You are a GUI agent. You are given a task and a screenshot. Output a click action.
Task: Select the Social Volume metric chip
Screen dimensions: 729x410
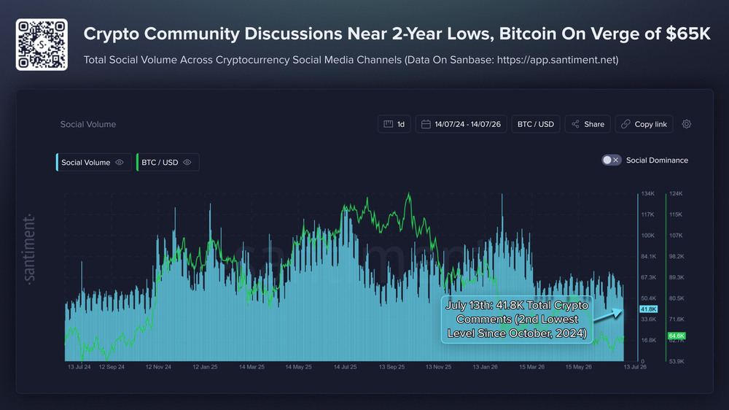[x=94, y=163]
